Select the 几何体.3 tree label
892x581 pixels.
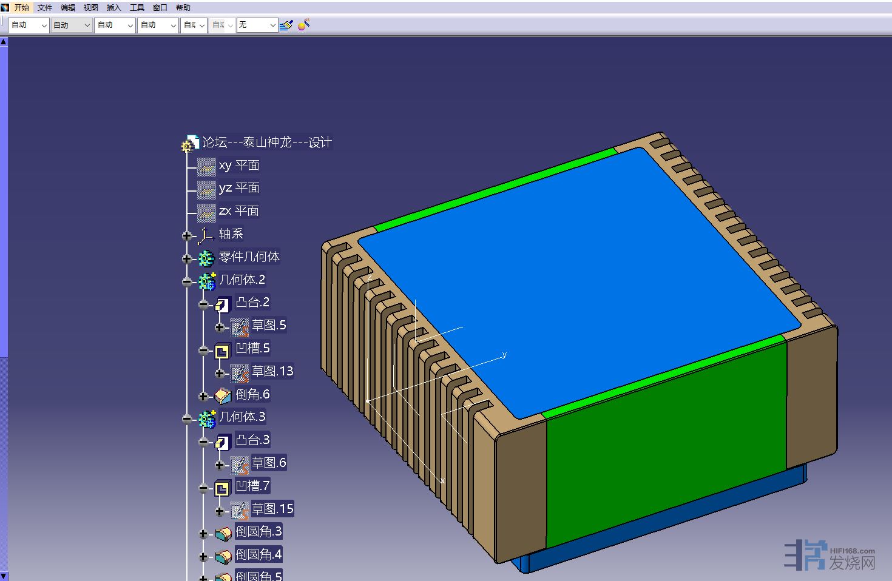point(242,417)
